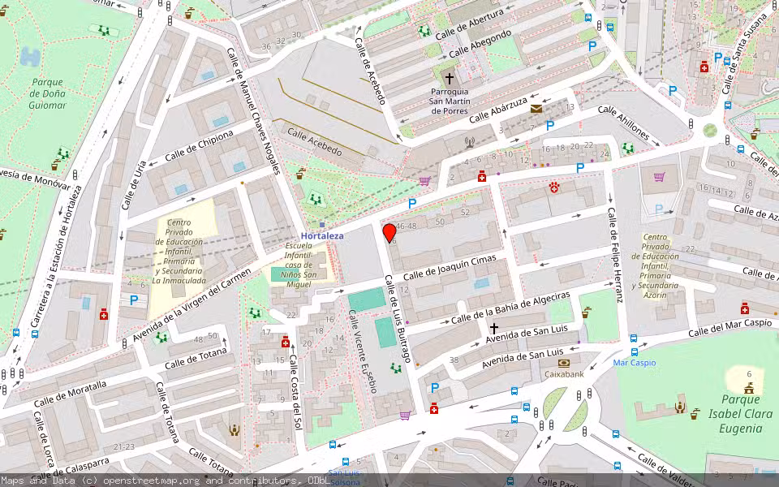This screenshot has width=779, height=487.
Task: Click the Caixabank text label
Action: pyautogui.click(x=565, y=374)
